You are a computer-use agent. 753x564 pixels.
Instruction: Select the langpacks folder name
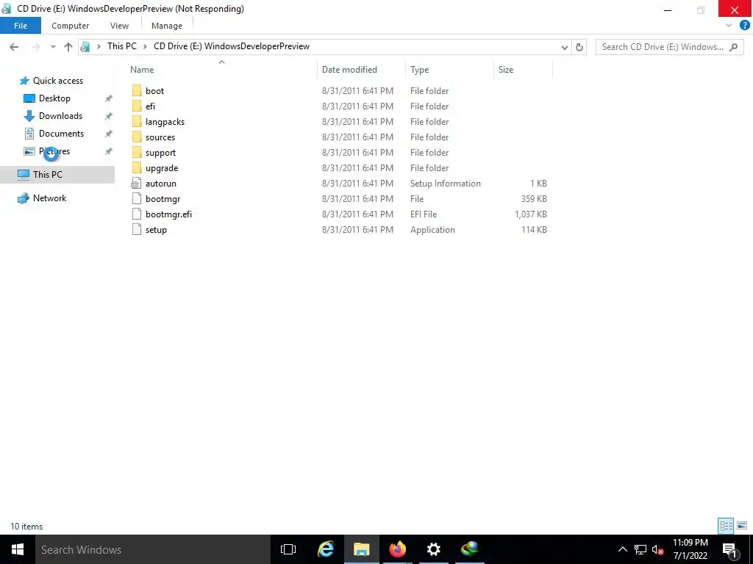pyautogui.click(x=165, y=122)
